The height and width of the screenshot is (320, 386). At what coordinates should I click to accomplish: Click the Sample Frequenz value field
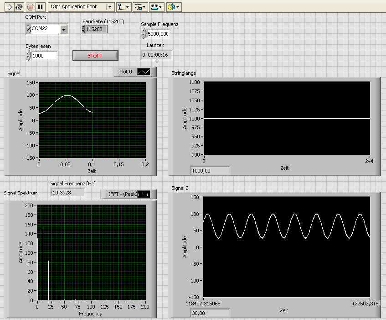coord(158,33)
